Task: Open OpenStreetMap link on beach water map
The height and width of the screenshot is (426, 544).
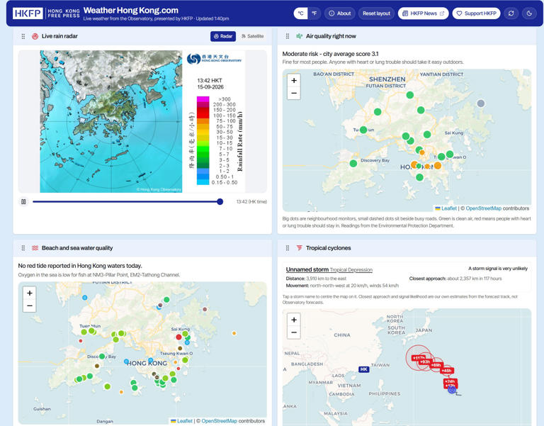Action: point(220,421)
